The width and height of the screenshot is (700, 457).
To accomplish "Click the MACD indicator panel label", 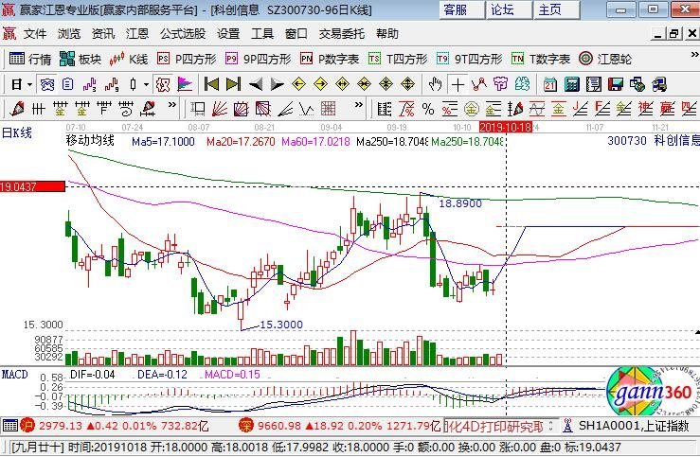I will [15, 375].
